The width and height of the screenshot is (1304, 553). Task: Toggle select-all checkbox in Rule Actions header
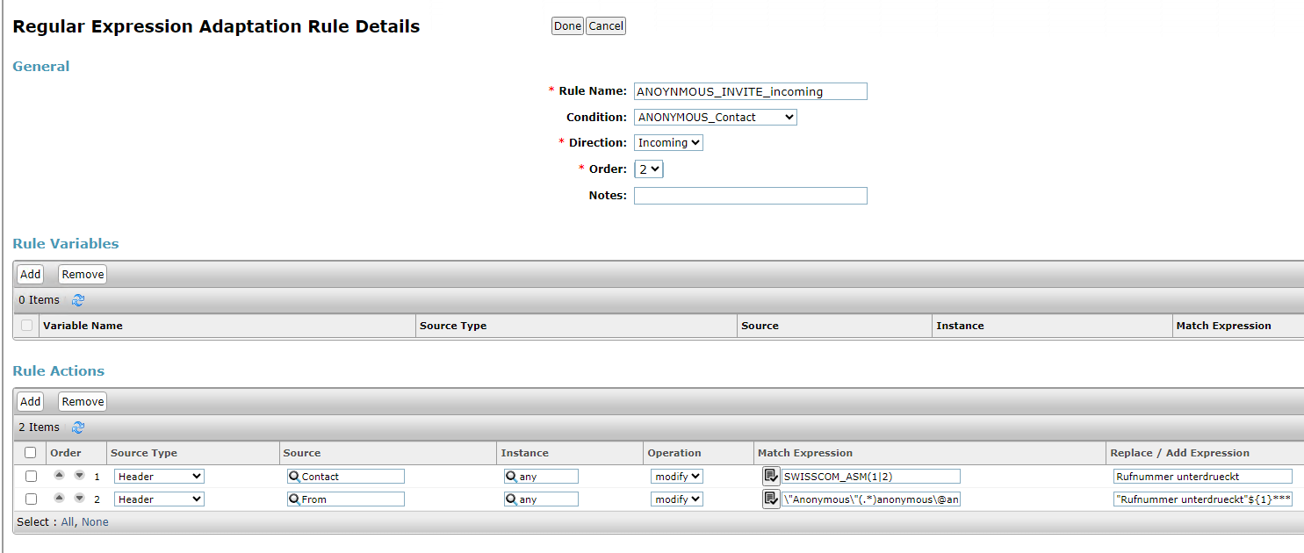tap(31, 453)
